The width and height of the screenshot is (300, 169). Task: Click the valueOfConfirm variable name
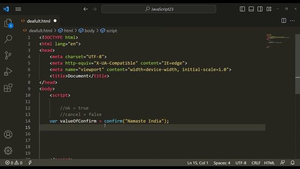coord(78,121)
